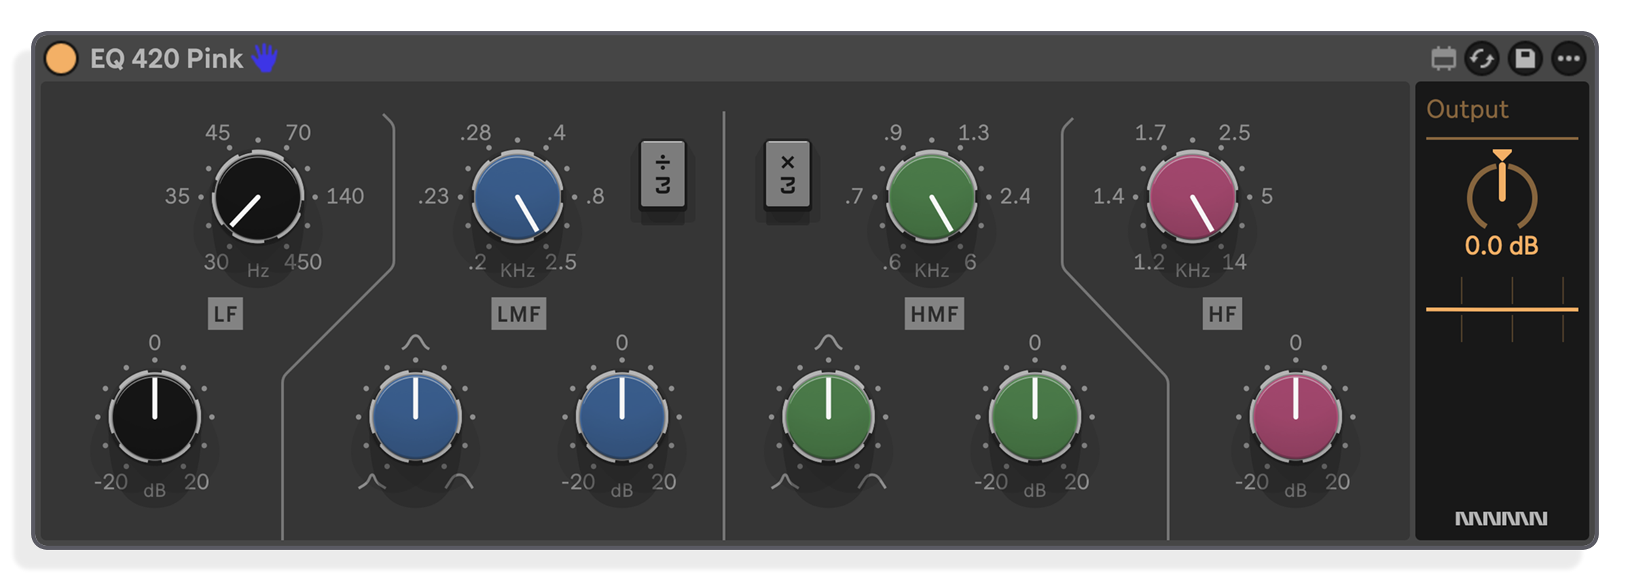Click the HF band label
Image resolution: width=1630 pixels, height=581 pixels.
coord(1222,314)
